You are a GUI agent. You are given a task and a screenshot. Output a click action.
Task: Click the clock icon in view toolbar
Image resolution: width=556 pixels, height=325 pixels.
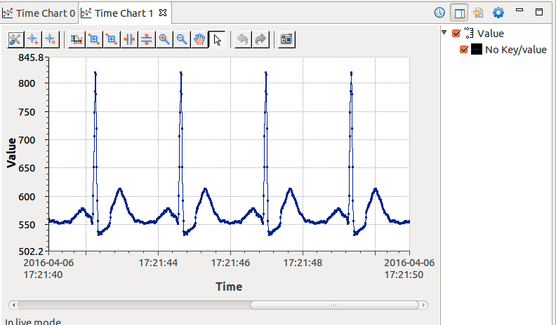tap(439, 13)
